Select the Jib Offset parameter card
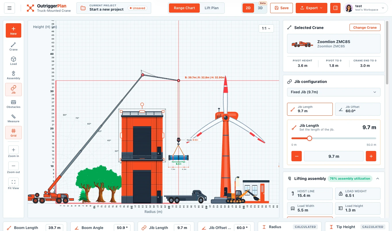392x231 pixels. (358, 109)
